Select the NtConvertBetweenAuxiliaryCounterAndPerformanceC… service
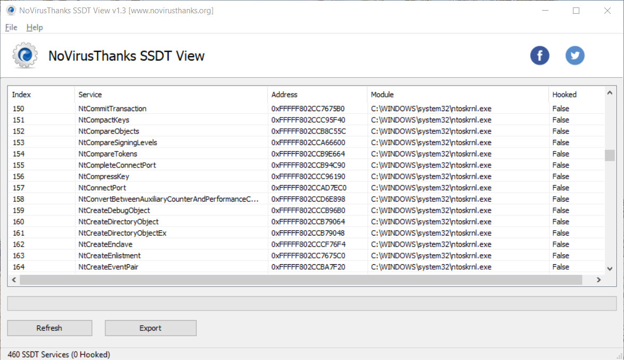The width and height of the screenshot is (624, 360). [168, 199]
